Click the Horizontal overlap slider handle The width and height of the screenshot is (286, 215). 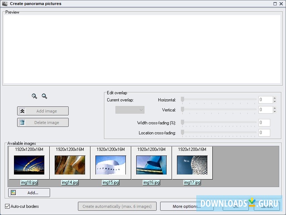pyautogui.click(x=182, y=100)
